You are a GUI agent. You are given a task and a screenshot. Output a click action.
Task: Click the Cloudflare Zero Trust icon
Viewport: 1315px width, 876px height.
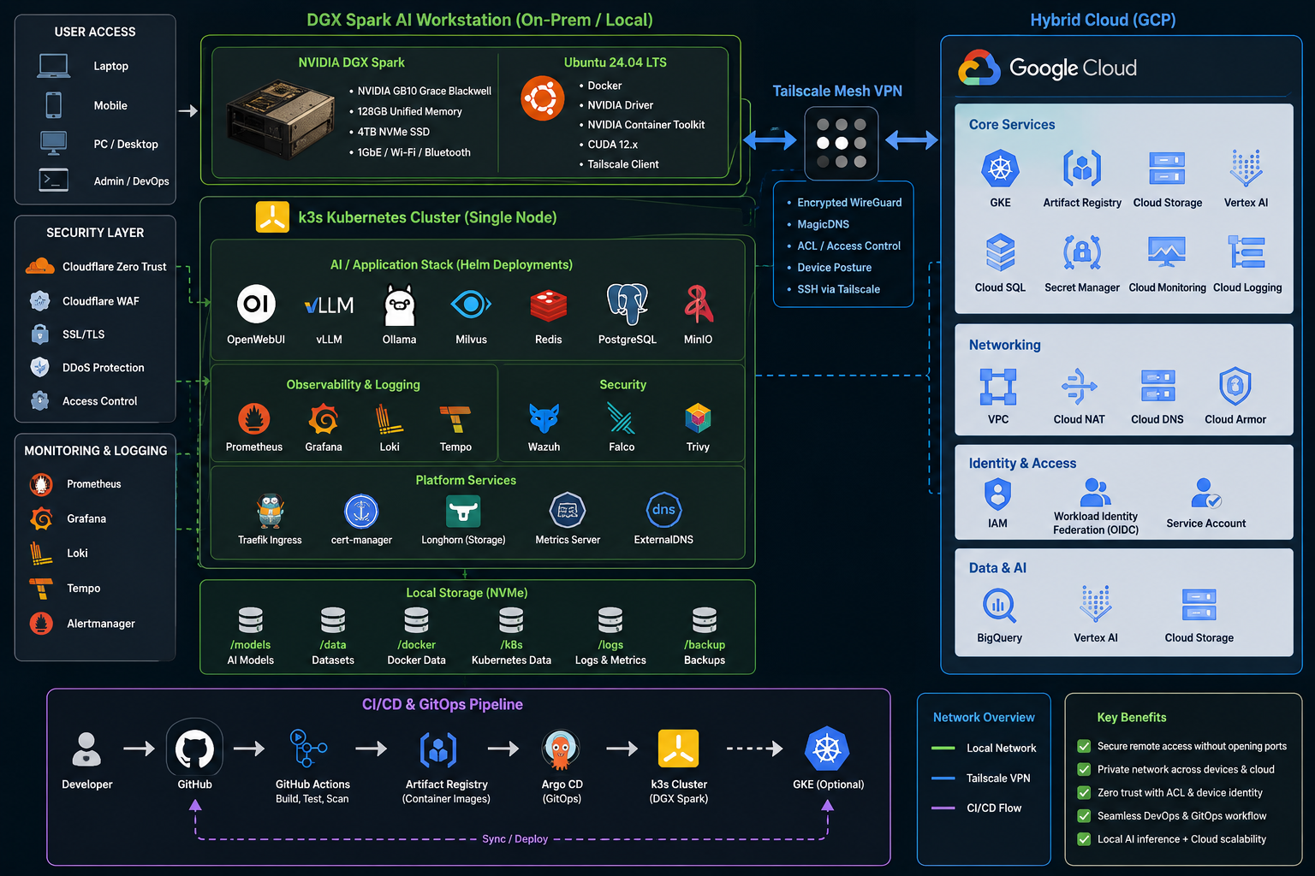[40, 266]
